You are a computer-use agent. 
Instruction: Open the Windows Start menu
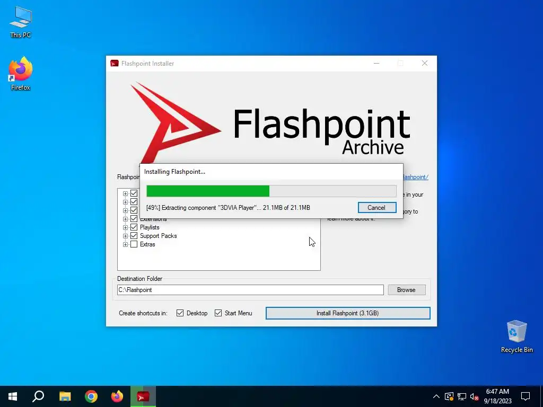[x=13, y=396]
